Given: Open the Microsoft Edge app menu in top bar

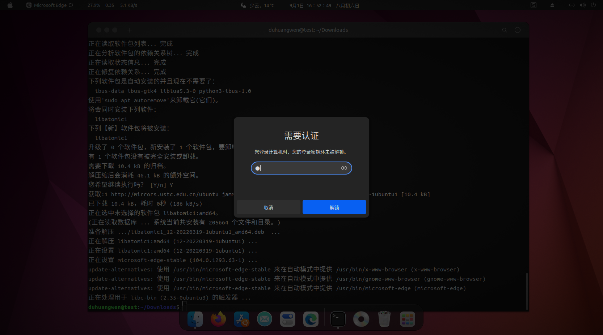Looking at the screenshot, I should coord(50,5).
